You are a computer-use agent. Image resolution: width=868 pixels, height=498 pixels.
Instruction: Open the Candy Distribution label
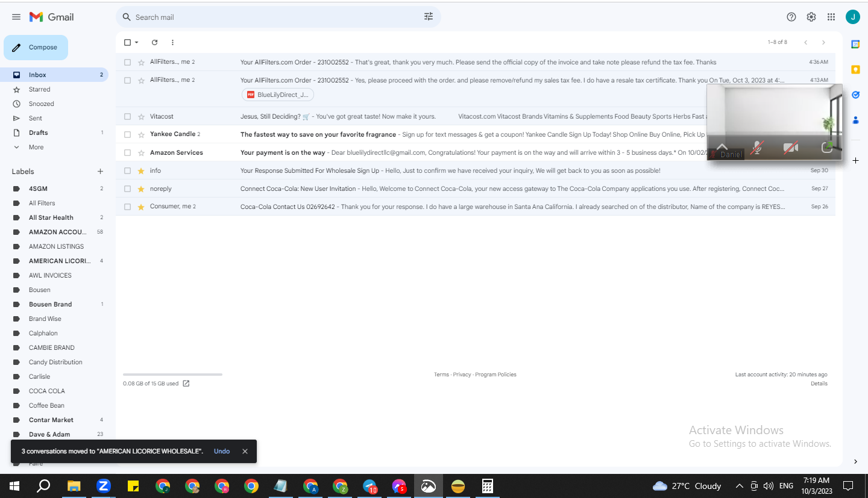[x=54, y=362]
